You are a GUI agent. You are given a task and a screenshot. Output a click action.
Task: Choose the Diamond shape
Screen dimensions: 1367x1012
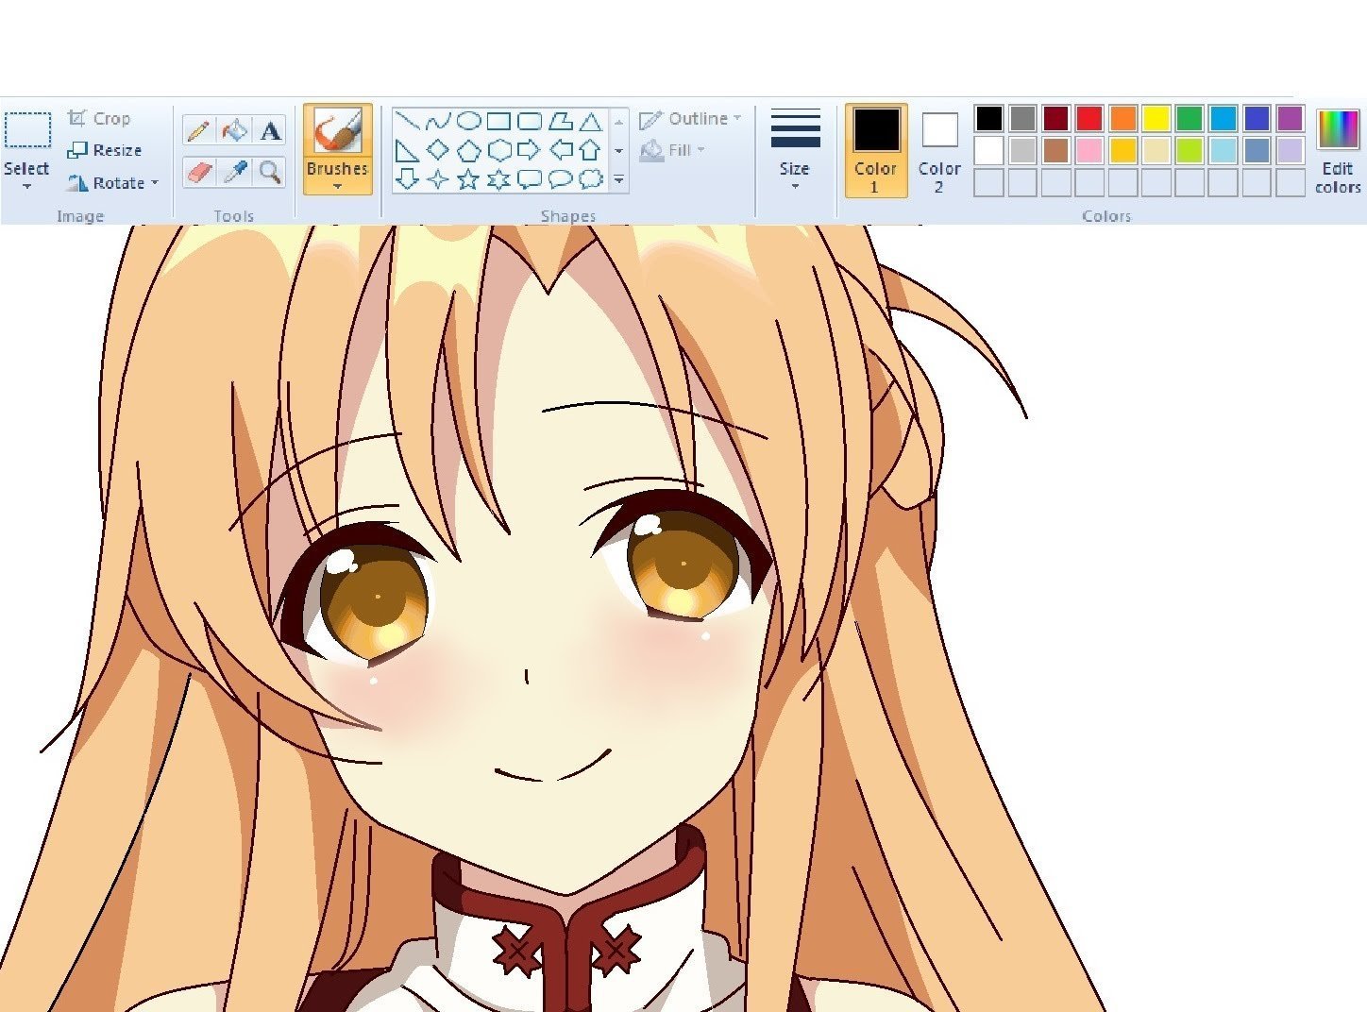pos(437,150)
